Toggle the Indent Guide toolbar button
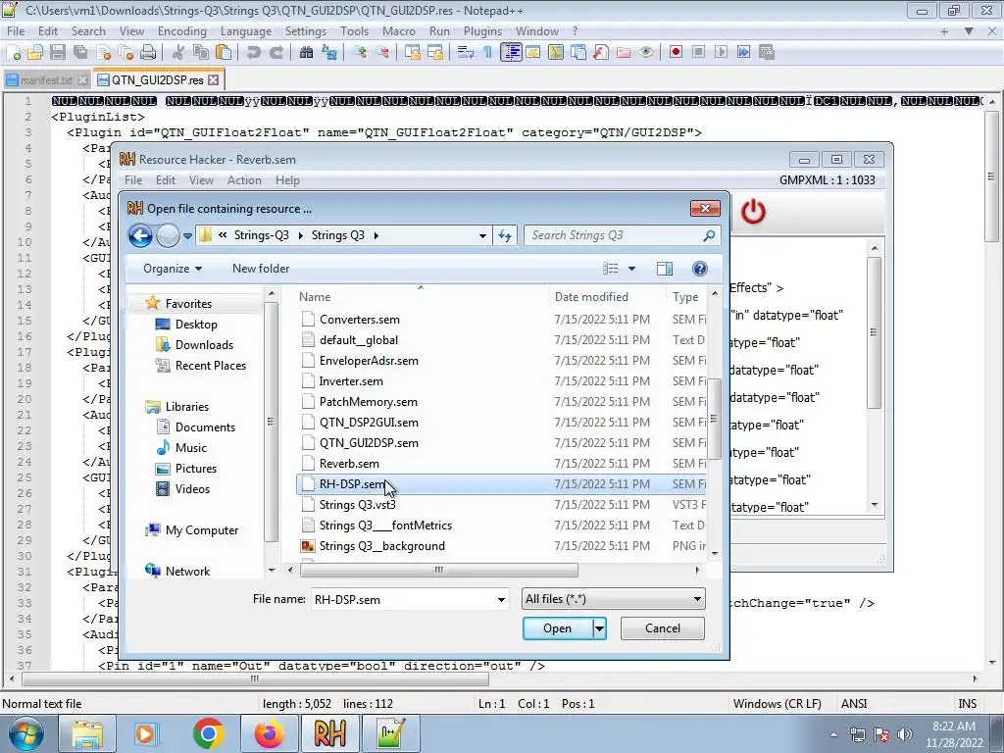The width and height of the screenshot is (1004, 753). 511,53
